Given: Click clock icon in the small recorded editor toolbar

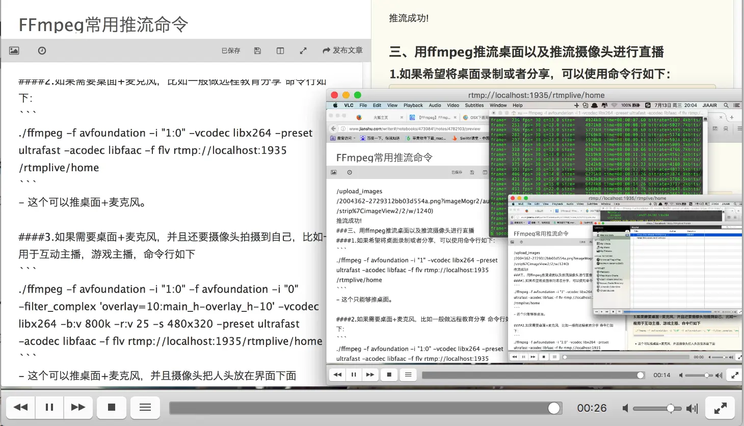Looking at the screenshot, I should (350, 172).
